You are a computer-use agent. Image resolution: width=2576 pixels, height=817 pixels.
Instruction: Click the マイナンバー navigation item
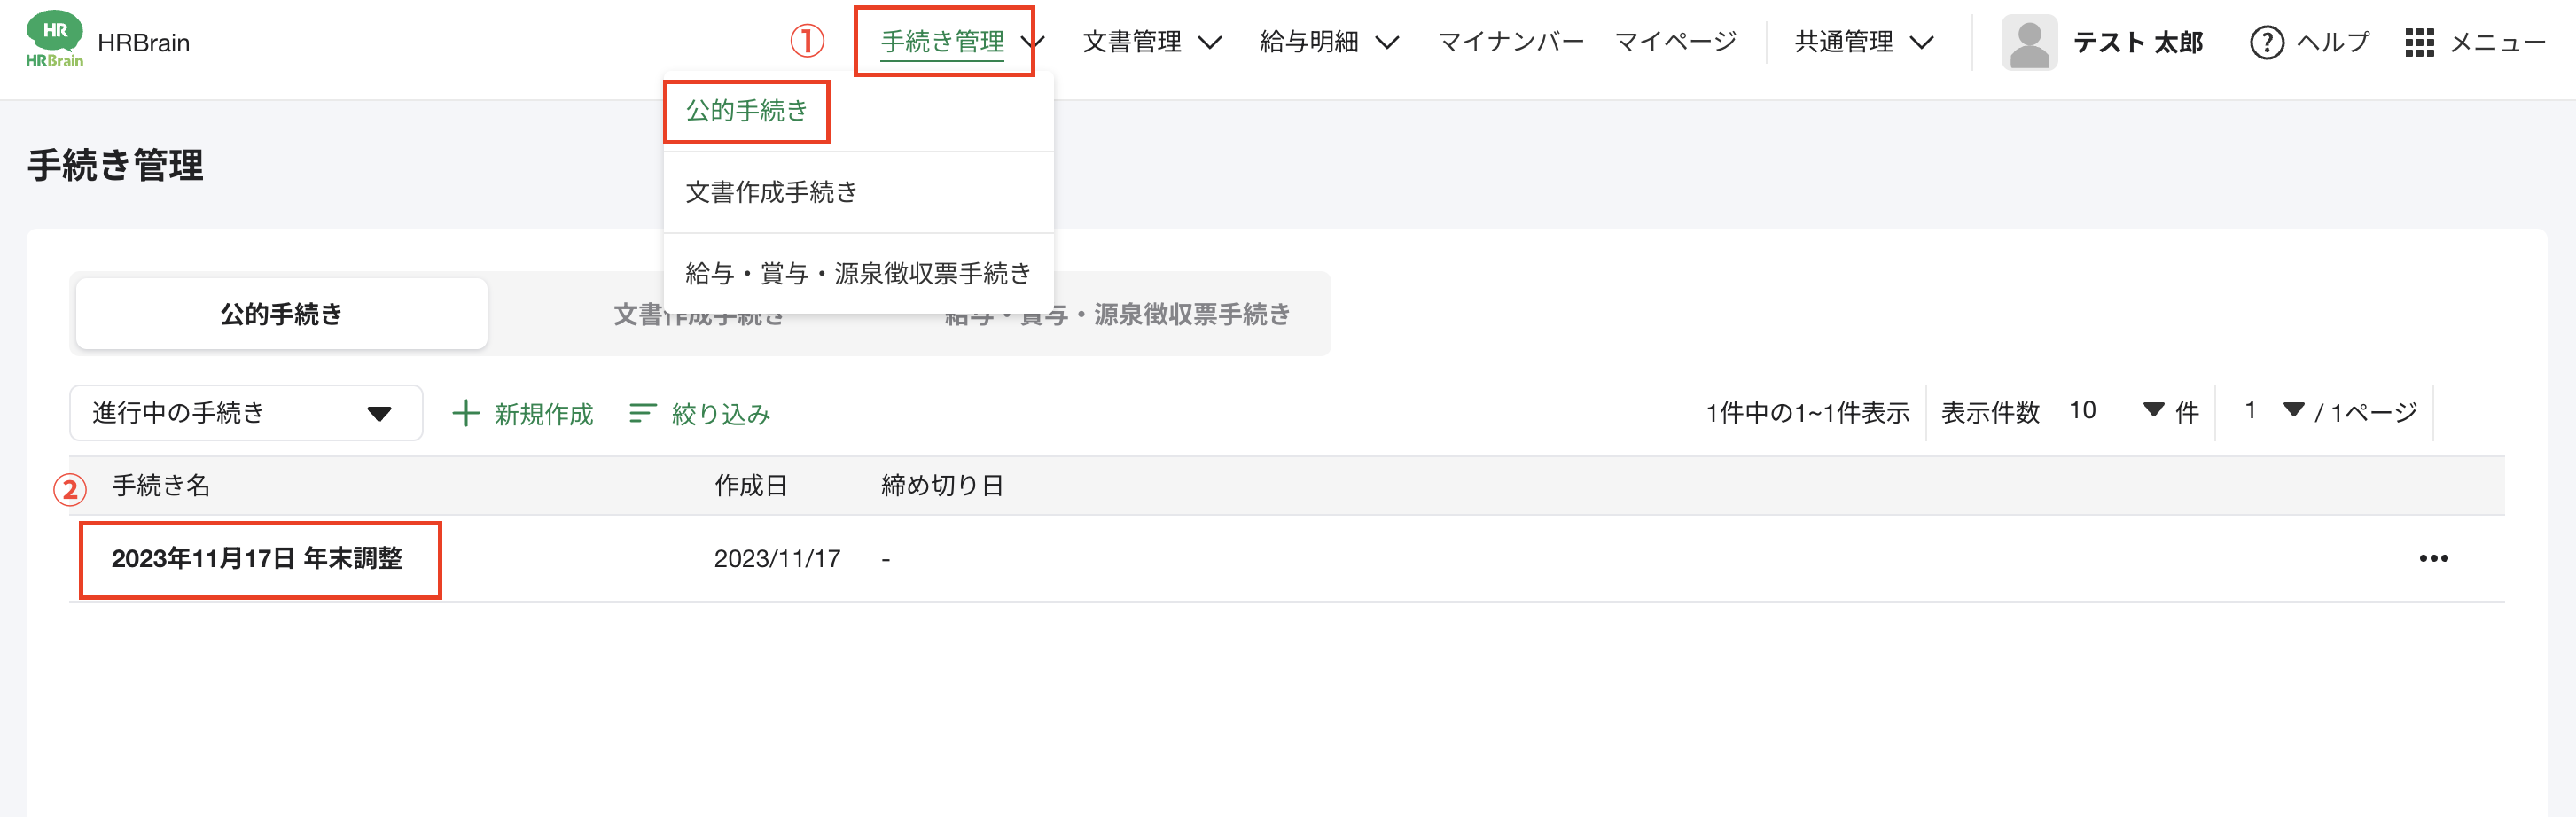(1510, 41)
